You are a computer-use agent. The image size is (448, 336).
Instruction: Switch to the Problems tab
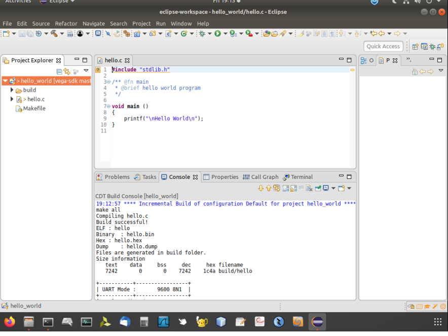pyautogui.click(x=113, y=177)
